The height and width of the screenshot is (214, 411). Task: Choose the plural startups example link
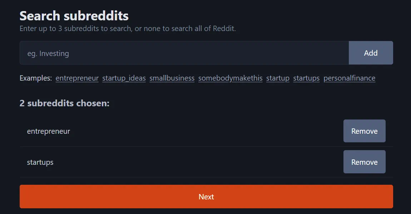tap(306, 78)
